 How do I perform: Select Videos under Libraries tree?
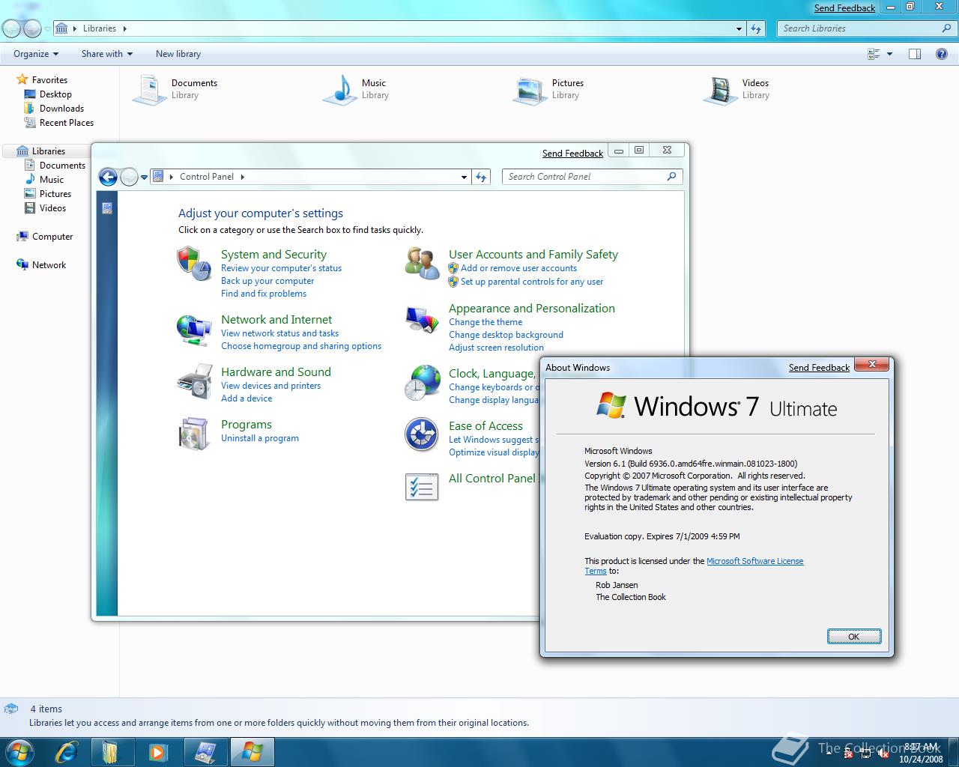pyautogui.click(x=52, y=208)
